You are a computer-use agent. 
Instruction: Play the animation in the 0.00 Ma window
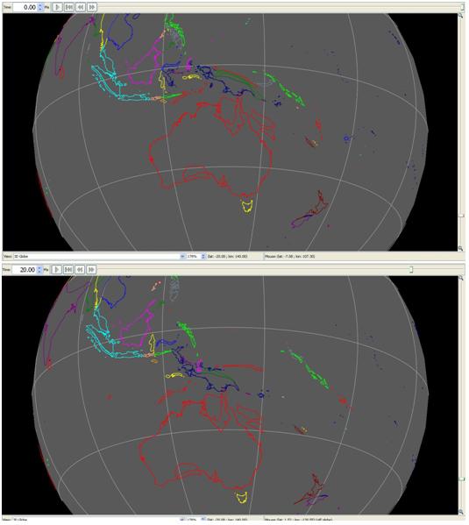pos(58,7)
